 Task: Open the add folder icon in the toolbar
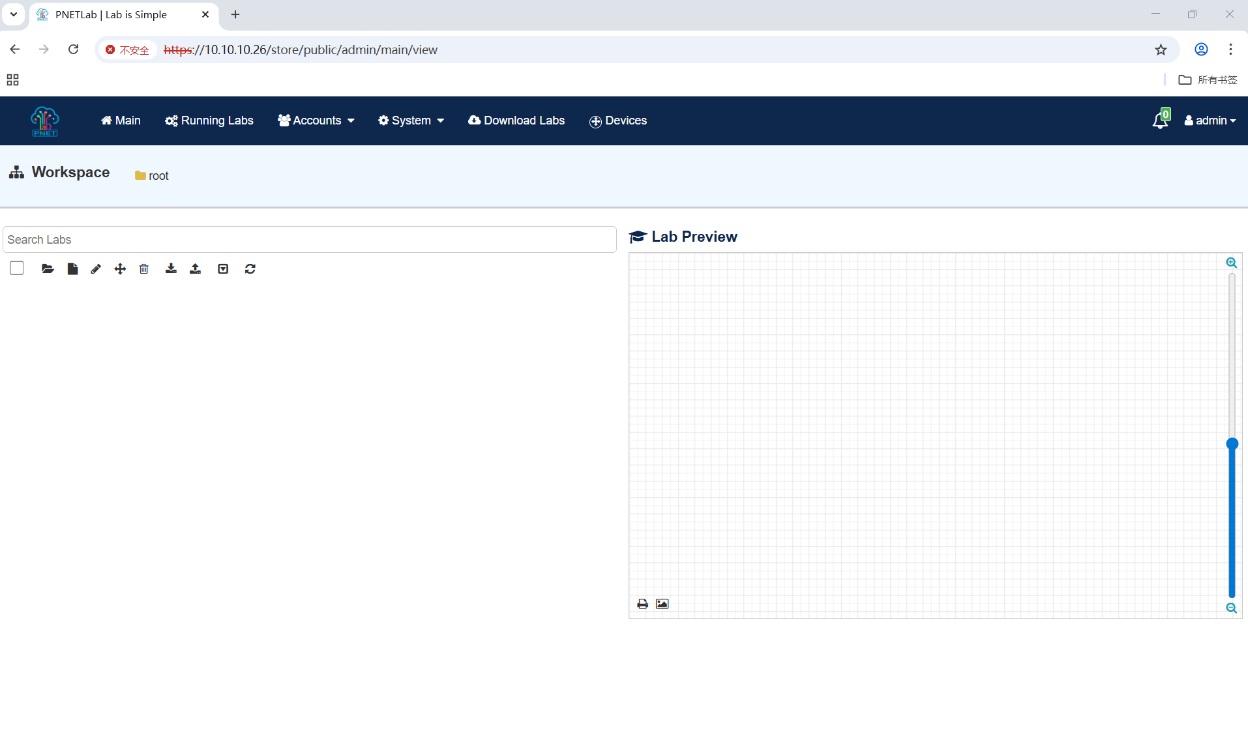[48, 269]
